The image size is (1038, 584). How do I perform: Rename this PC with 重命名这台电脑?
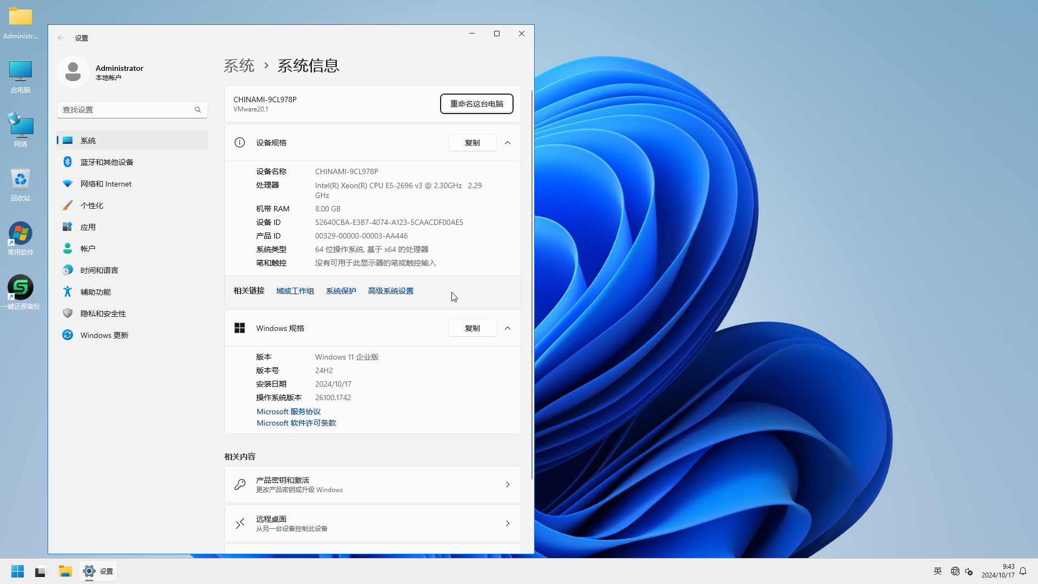pos(477,104)
